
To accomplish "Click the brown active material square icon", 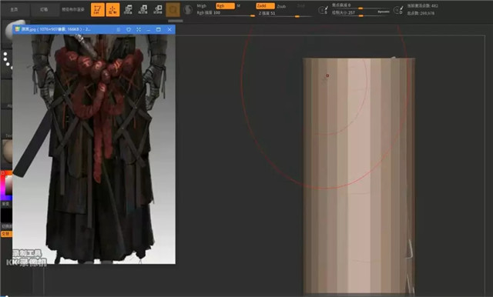I will pyautogui.click(x=173, y=10).
